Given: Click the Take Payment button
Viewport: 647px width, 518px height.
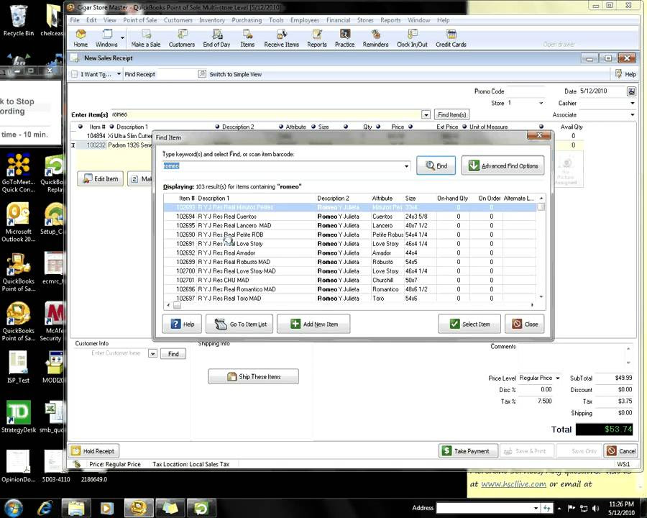Looking at the screenshot, I should click(x=468, y=451).
